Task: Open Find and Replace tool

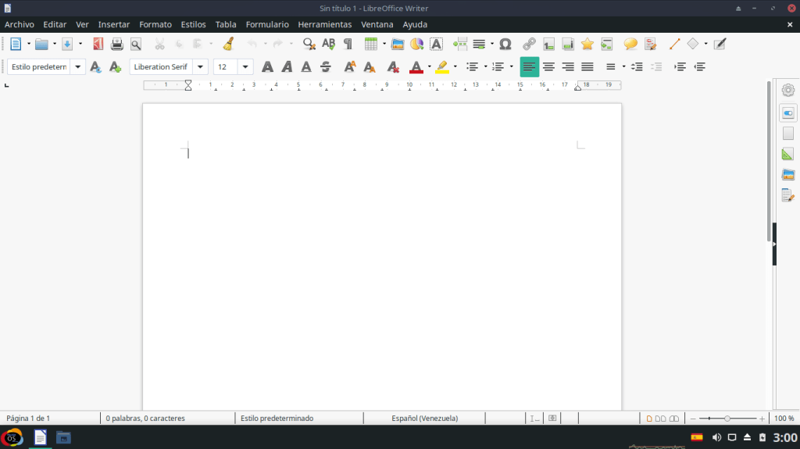Action: [309, 45]
